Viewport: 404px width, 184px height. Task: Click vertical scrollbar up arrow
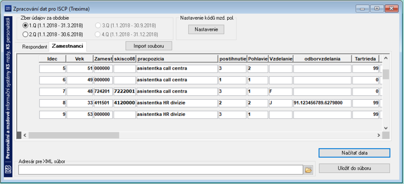(385, 58)
